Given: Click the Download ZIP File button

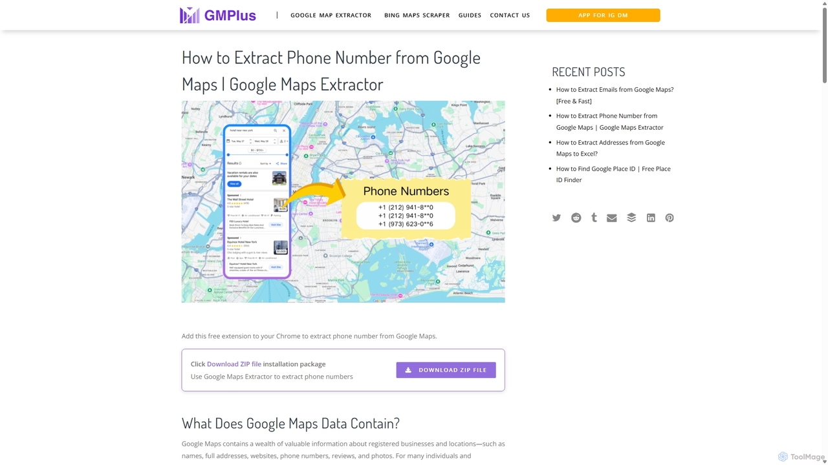Looking at the screenshot, I should click(x=446, y=370).
